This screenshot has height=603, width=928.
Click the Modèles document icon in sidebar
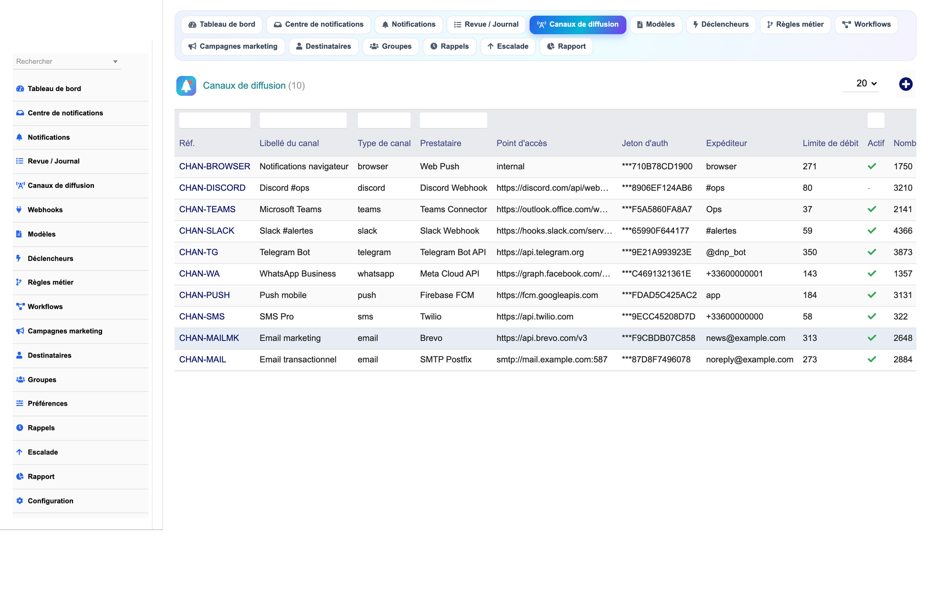coord(19,234)
